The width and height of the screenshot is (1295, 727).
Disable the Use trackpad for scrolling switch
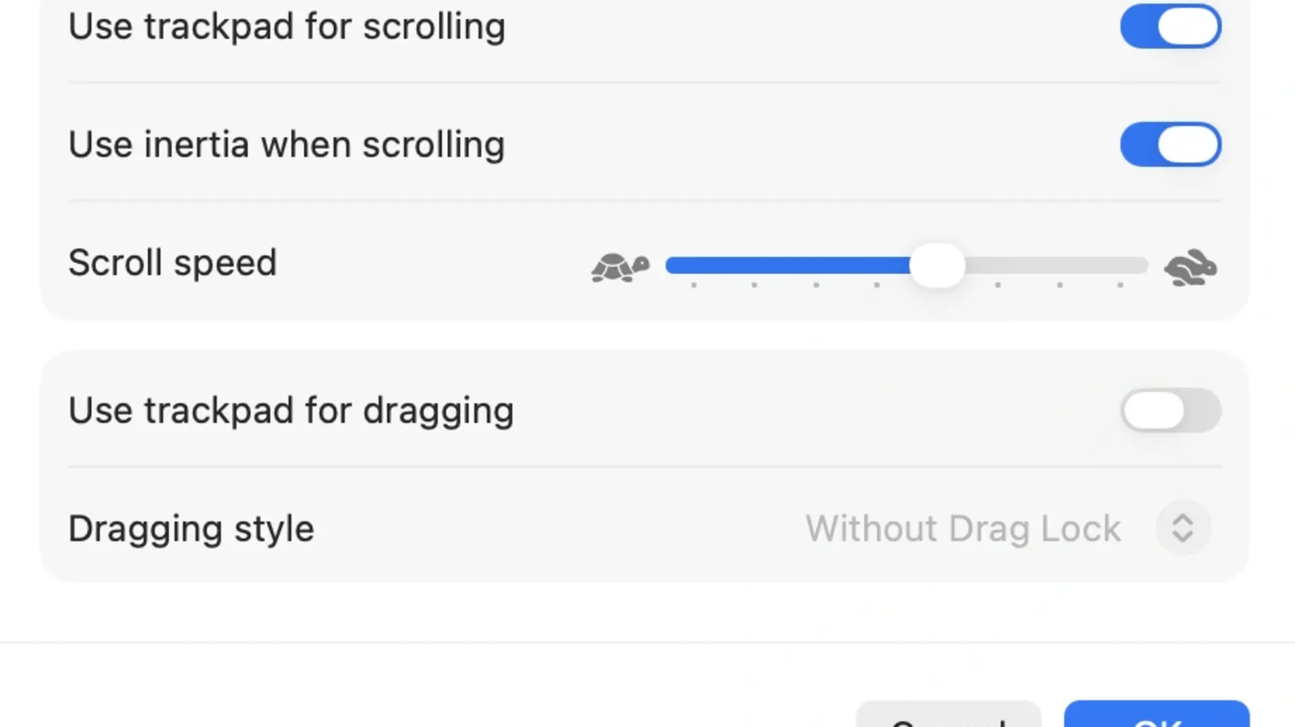(x=1171, y=27)
